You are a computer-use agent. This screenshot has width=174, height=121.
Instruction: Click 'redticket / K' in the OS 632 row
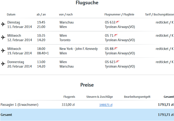tap(165, 22)
